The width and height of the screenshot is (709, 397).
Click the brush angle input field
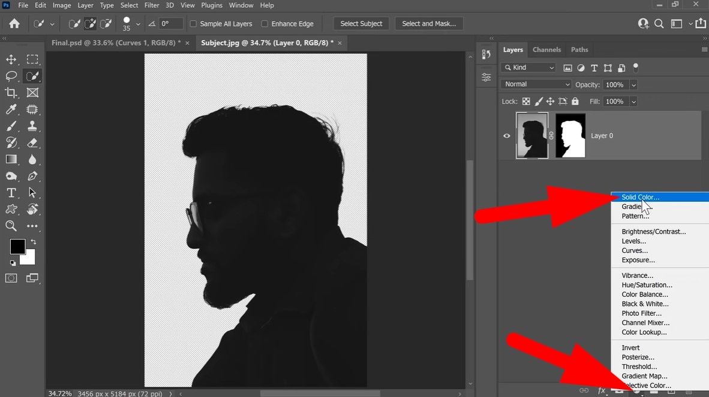click(x=172, y=23)
